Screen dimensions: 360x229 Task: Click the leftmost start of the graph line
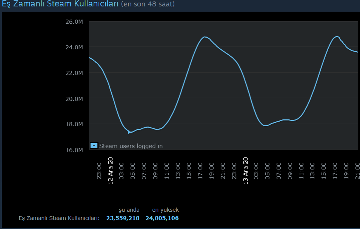89,58
